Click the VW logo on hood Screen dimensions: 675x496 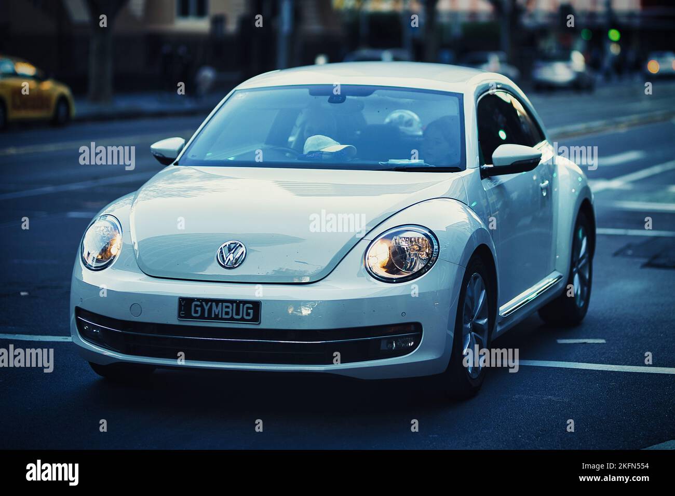click(232, 255)
